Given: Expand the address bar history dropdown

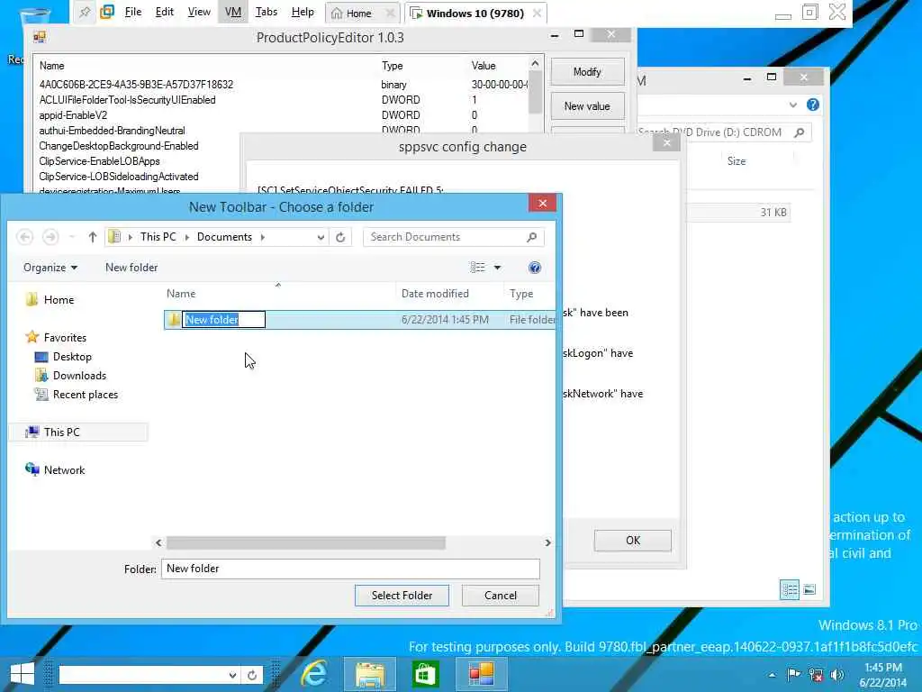Looking at the screenshot, I should click(x=321, y=237).
